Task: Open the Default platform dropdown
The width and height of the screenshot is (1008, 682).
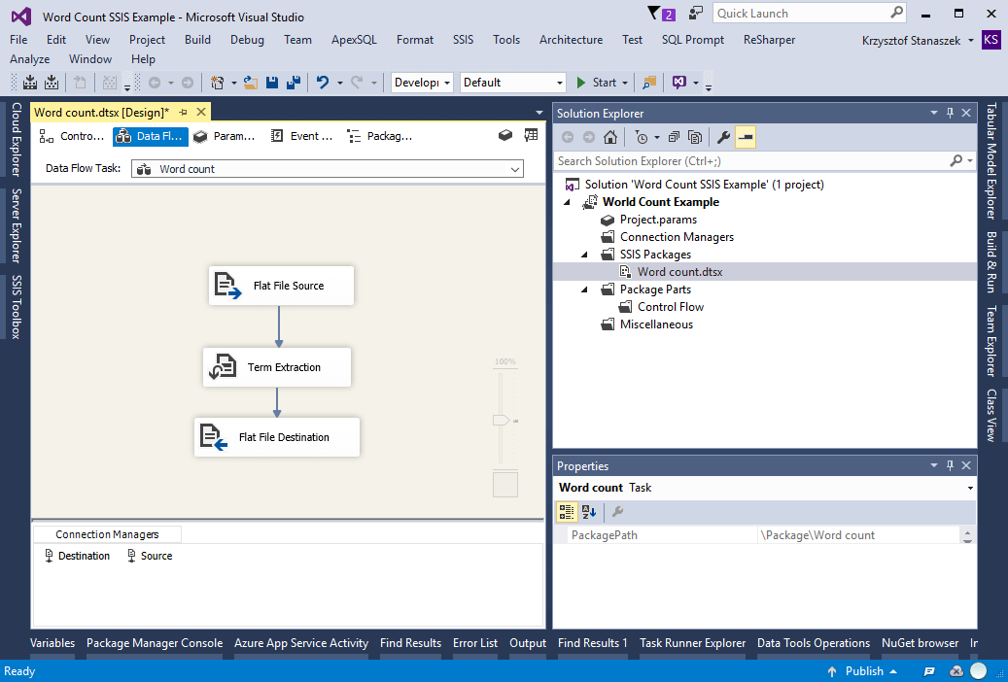Action: [x=559, y=83]
